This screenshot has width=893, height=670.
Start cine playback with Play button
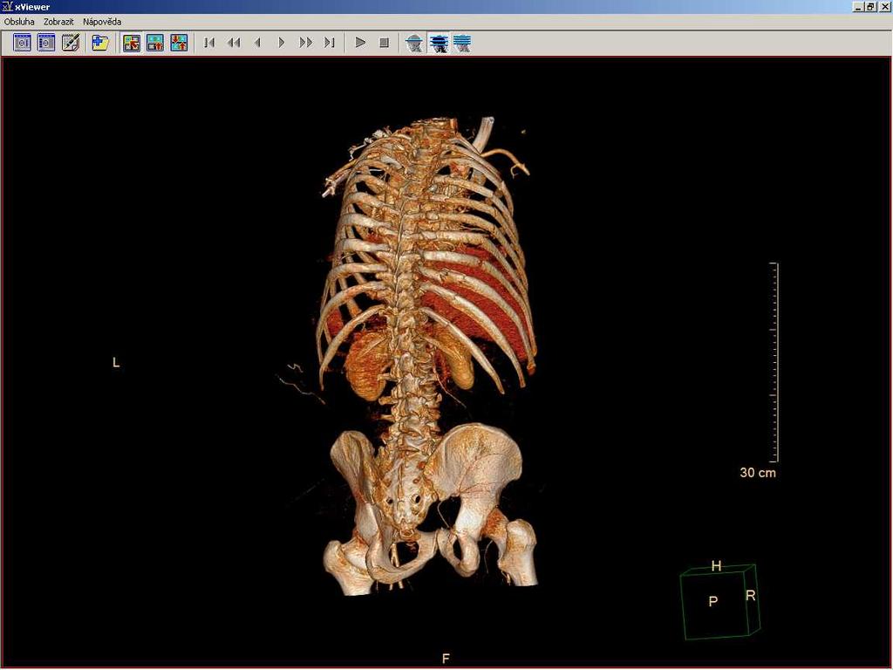click(360, 43)
